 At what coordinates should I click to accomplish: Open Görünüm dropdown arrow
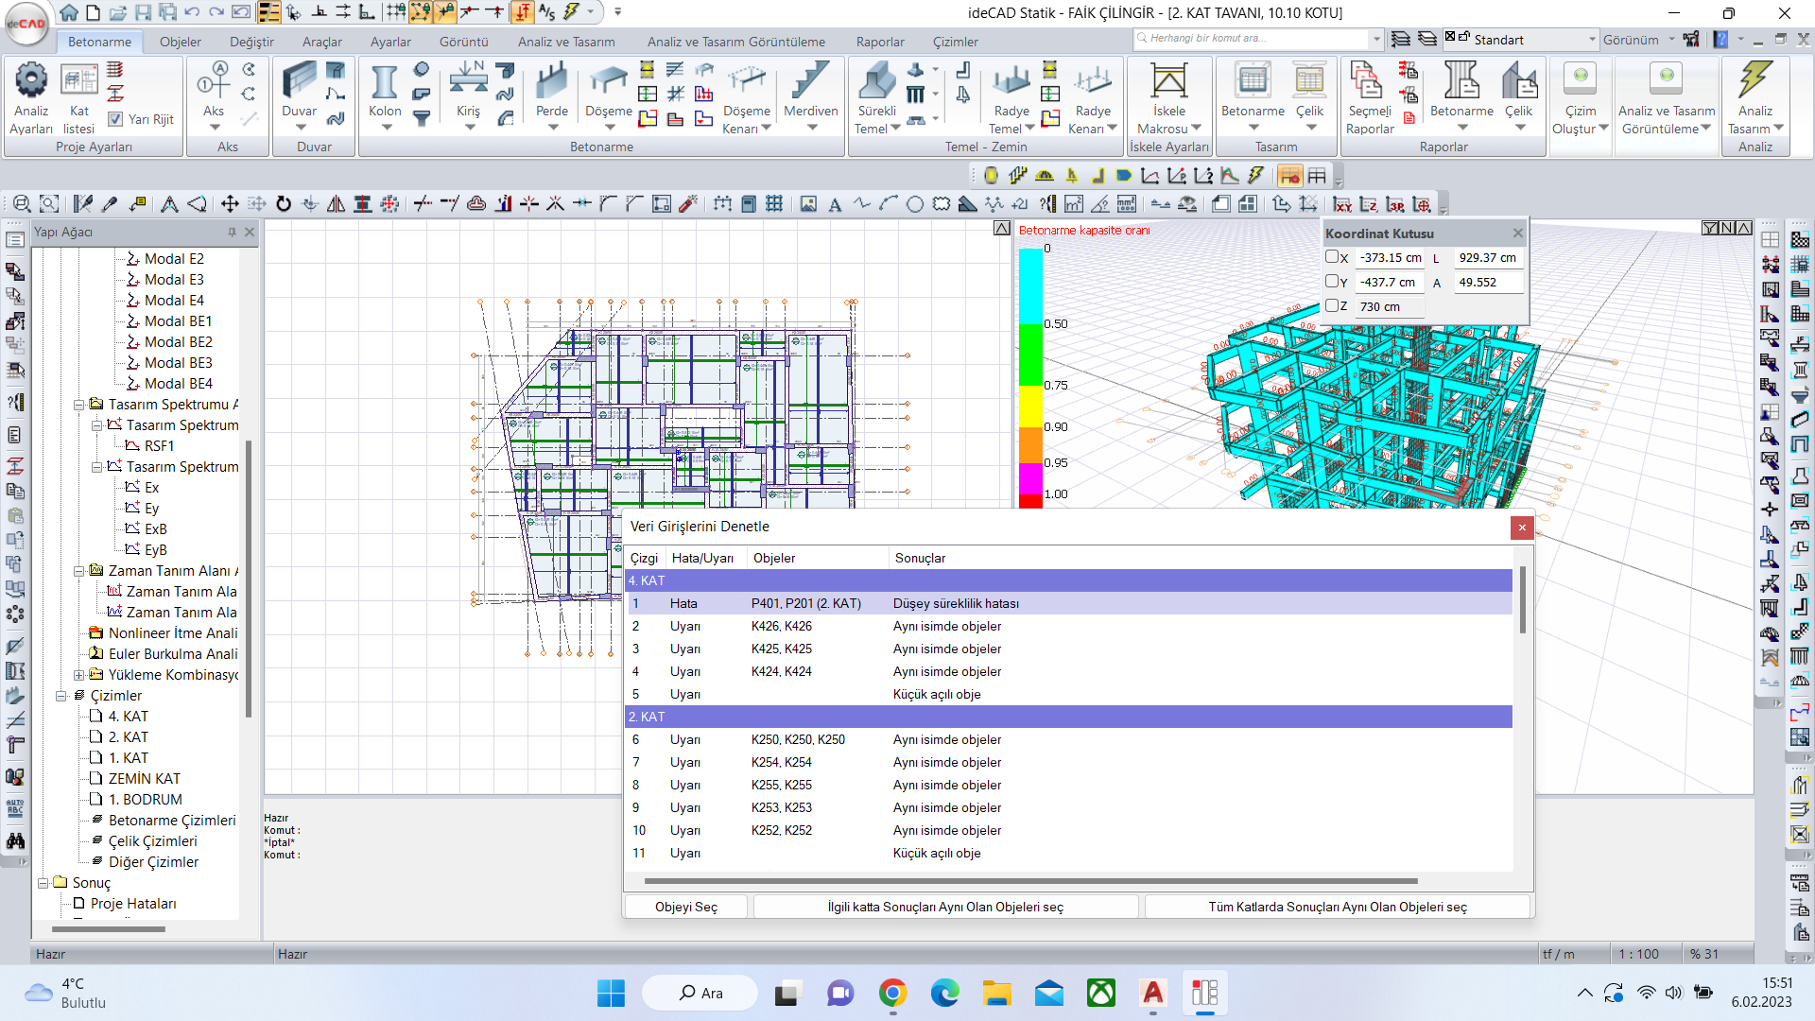pyautogui.click(x=1671, y=40)
